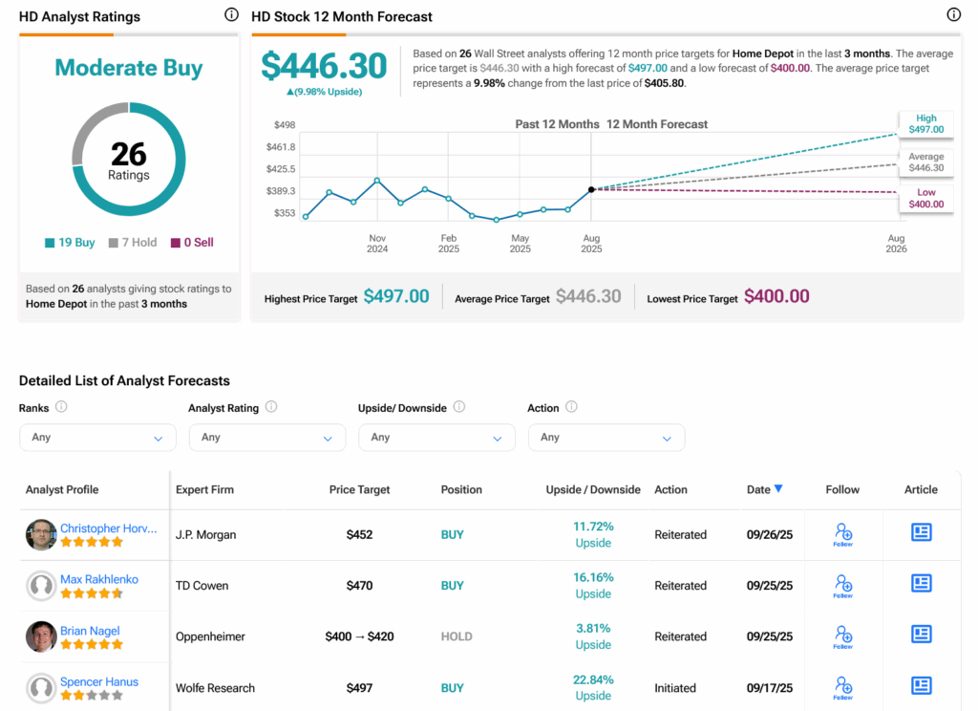The height and width of the screenshot is (711, 978).
Task: Open the Oppenheimer article icon
Action: pos(921,636)
